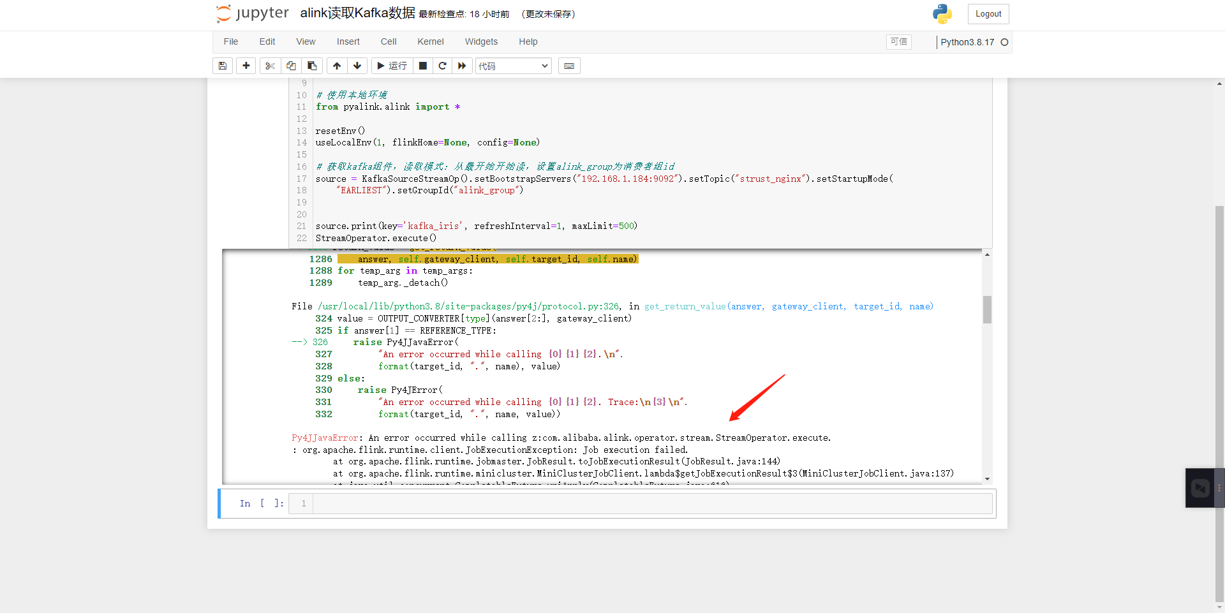The image size is (1225, 613).
Task: Open the View menu
Action: 306,41
